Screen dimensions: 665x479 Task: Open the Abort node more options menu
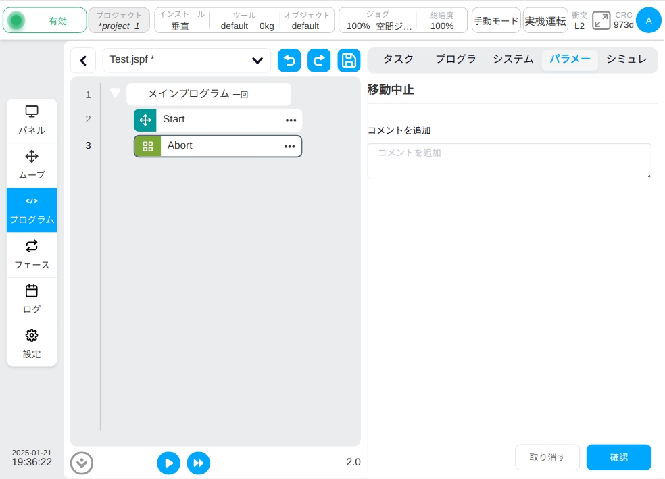(290, 147)
